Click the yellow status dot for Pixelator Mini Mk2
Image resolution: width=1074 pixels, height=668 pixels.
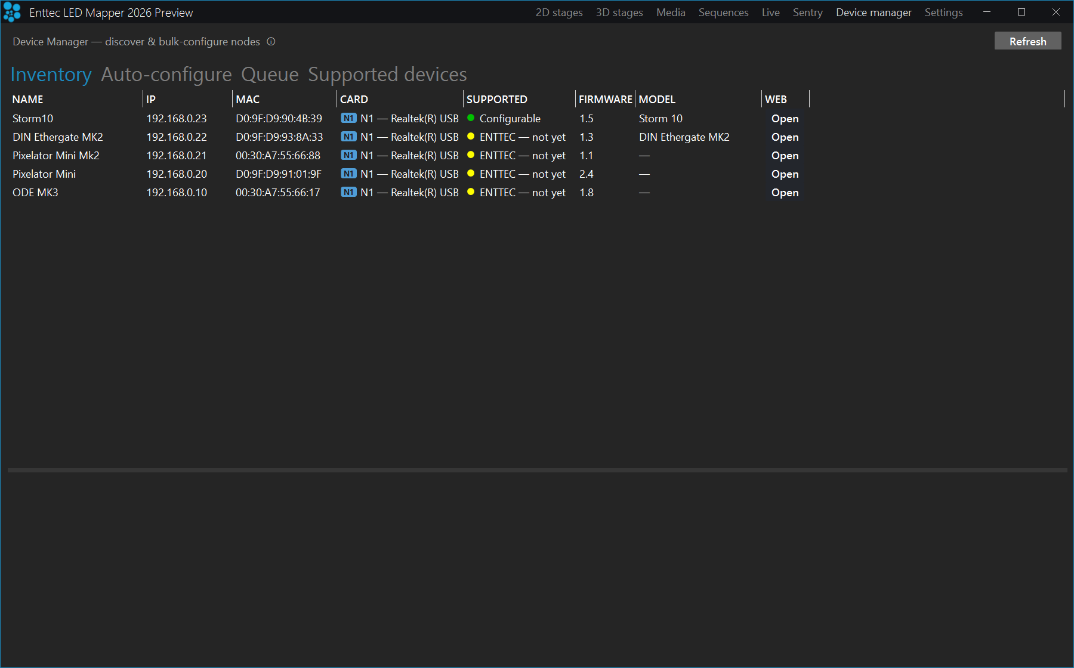point(471,155)
